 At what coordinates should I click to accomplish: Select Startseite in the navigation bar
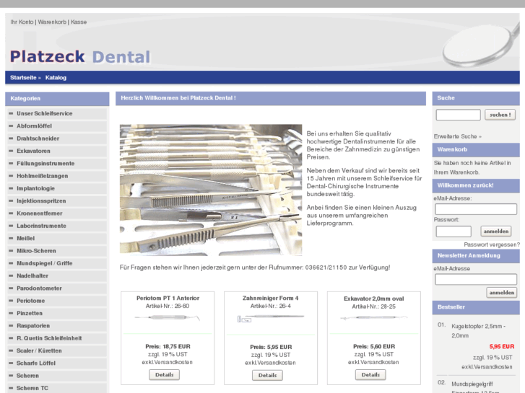(x=23, y=78)
